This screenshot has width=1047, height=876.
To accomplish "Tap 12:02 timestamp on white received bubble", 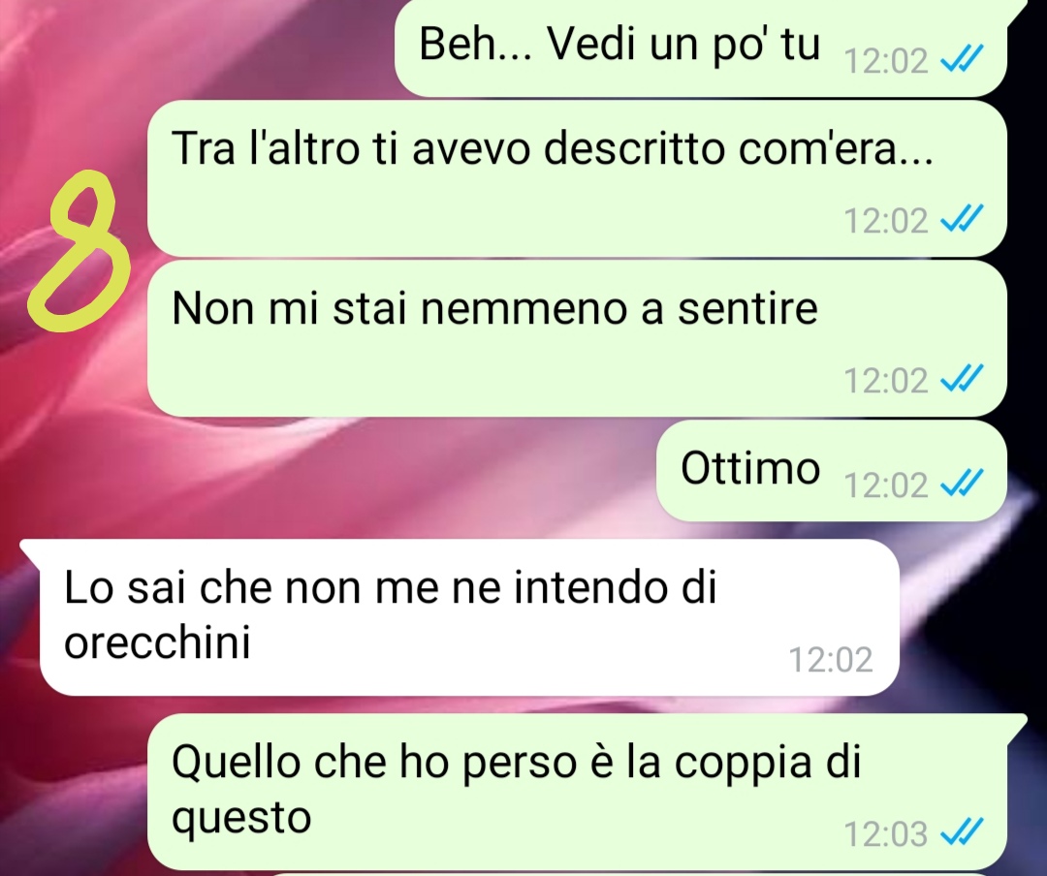I will tap(831, 660).
